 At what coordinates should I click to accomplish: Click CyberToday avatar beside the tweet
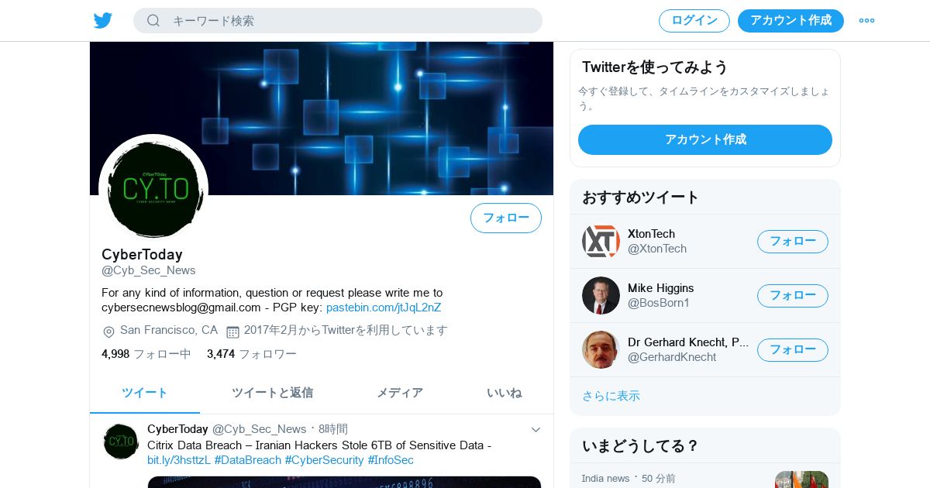[121, 441]
